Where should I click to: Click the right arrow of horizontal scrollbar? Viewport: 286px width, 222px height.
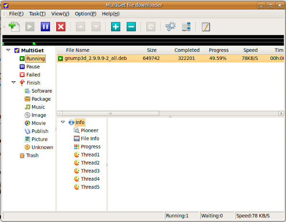click(281, 113)
